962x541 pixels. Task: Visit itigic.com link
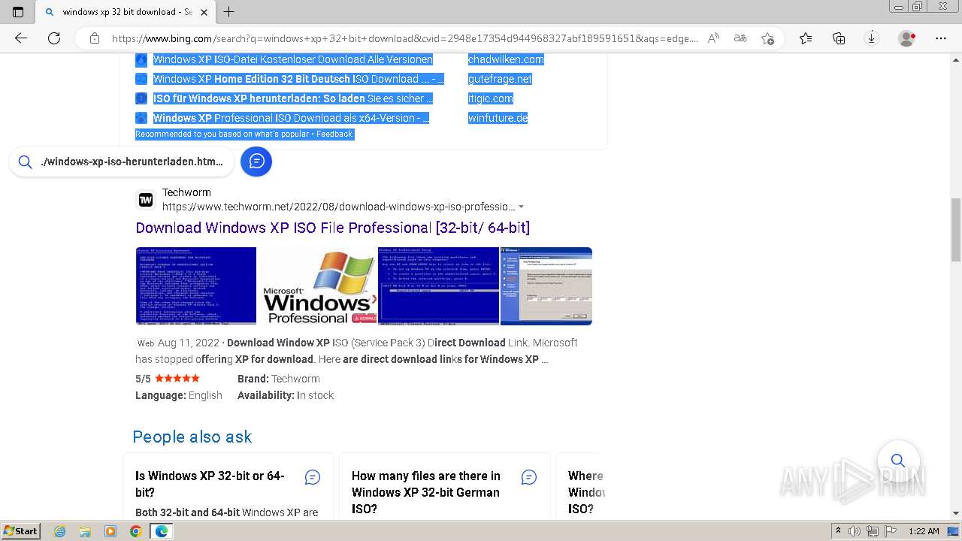point(491,98)
